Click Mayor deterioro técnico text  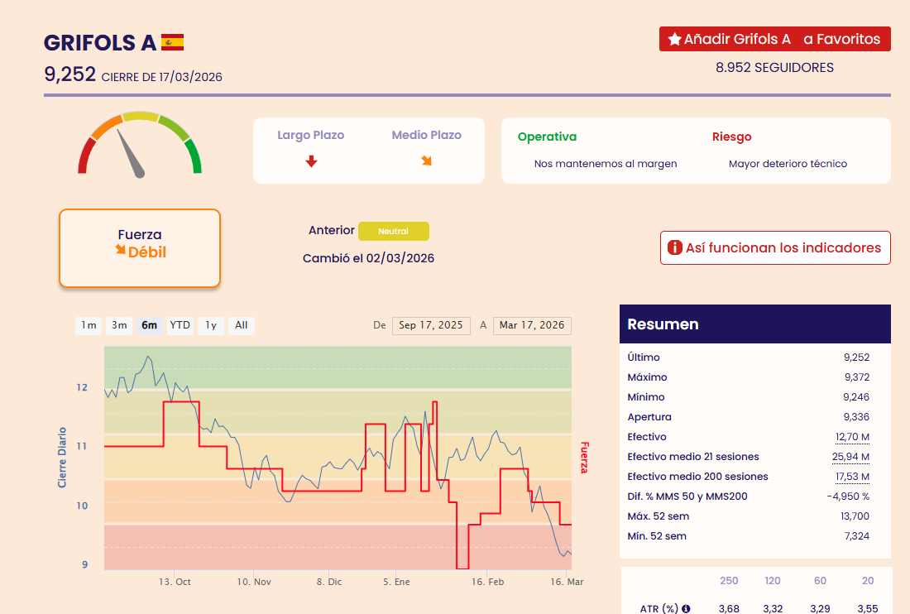pos(788,164)
